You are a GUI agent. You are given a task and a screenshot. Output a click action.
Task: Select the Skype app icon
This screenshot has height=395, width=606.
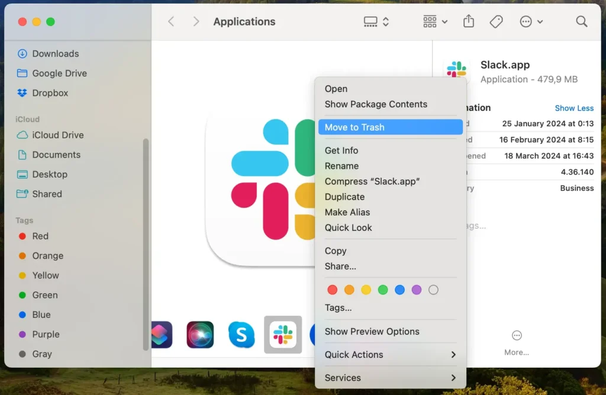[241, 335]
